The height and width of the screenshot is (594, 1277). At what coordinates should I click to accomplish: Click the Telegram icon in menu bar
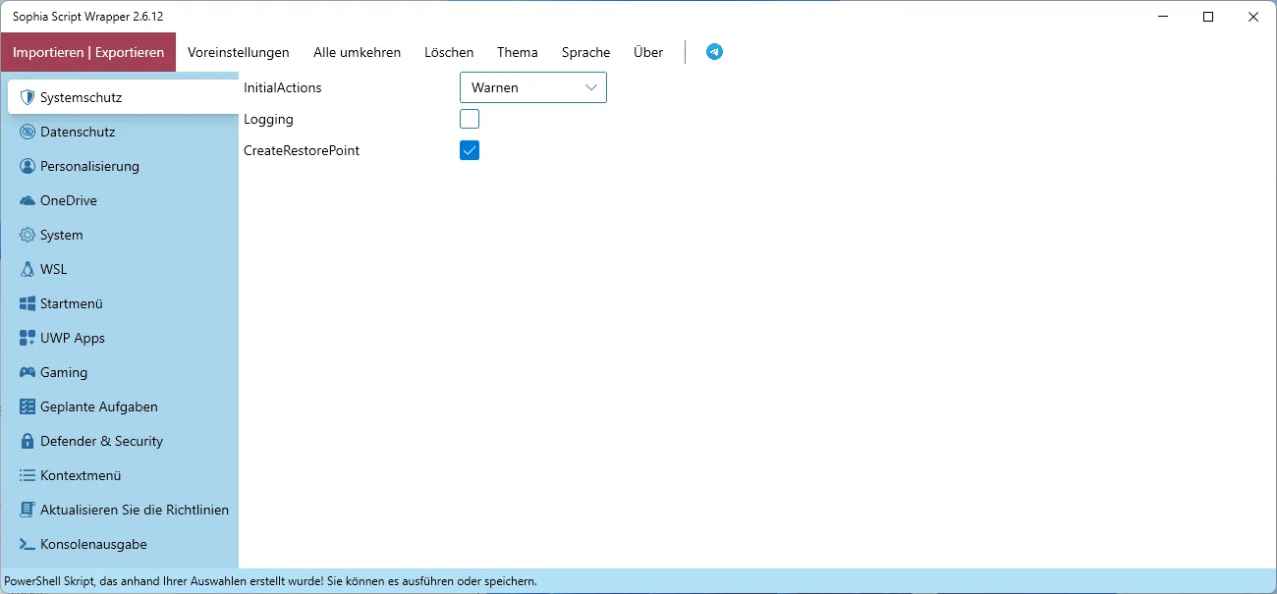point(714,52)
